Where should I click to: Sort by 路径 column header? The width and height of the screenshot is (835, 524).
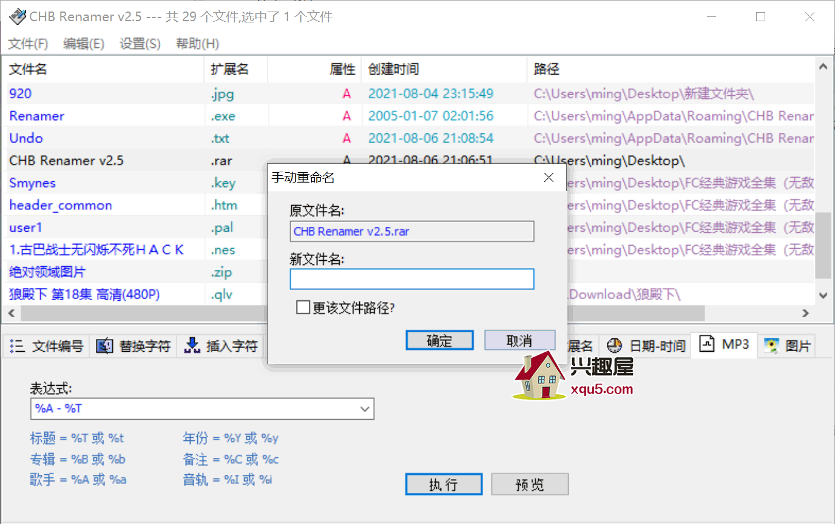click(x=671, y=69)
